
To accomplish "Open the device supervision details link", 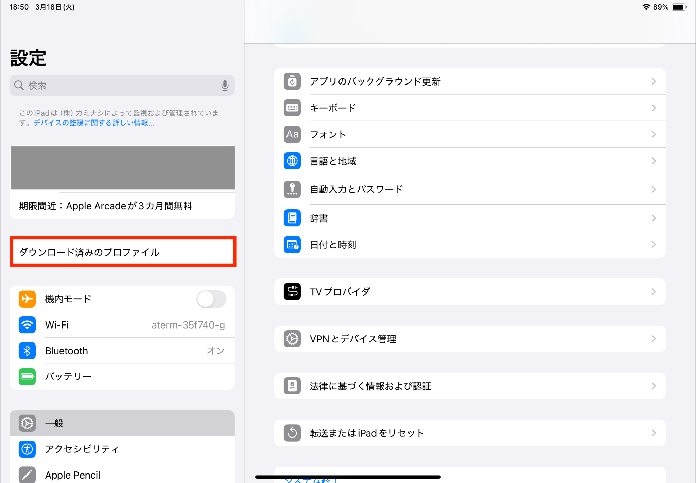I will point(94,123).
